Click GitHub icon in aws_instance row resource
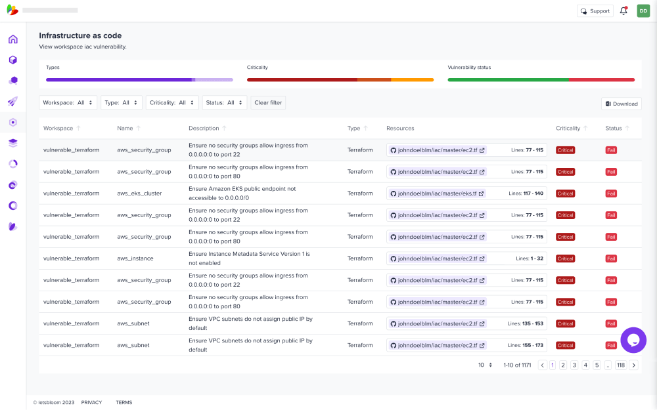657x410 pixels. point(393,258)
